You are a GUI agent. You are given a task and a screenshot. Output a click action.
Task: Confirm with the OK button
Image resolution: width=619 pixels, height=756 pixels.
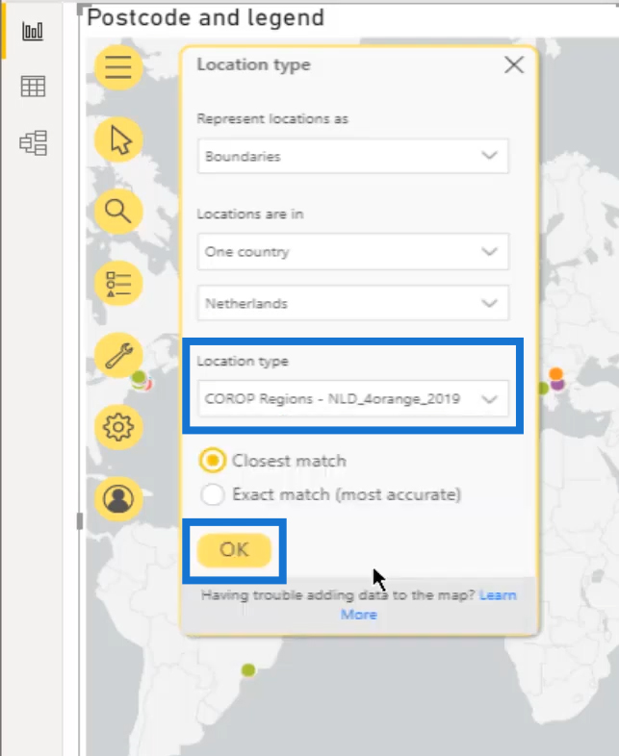234,550
